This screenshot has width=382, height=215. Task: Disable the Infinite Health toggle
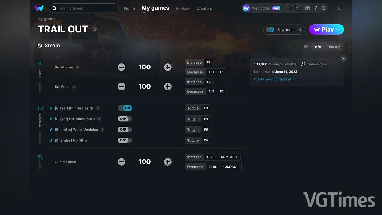pos(125,108)
